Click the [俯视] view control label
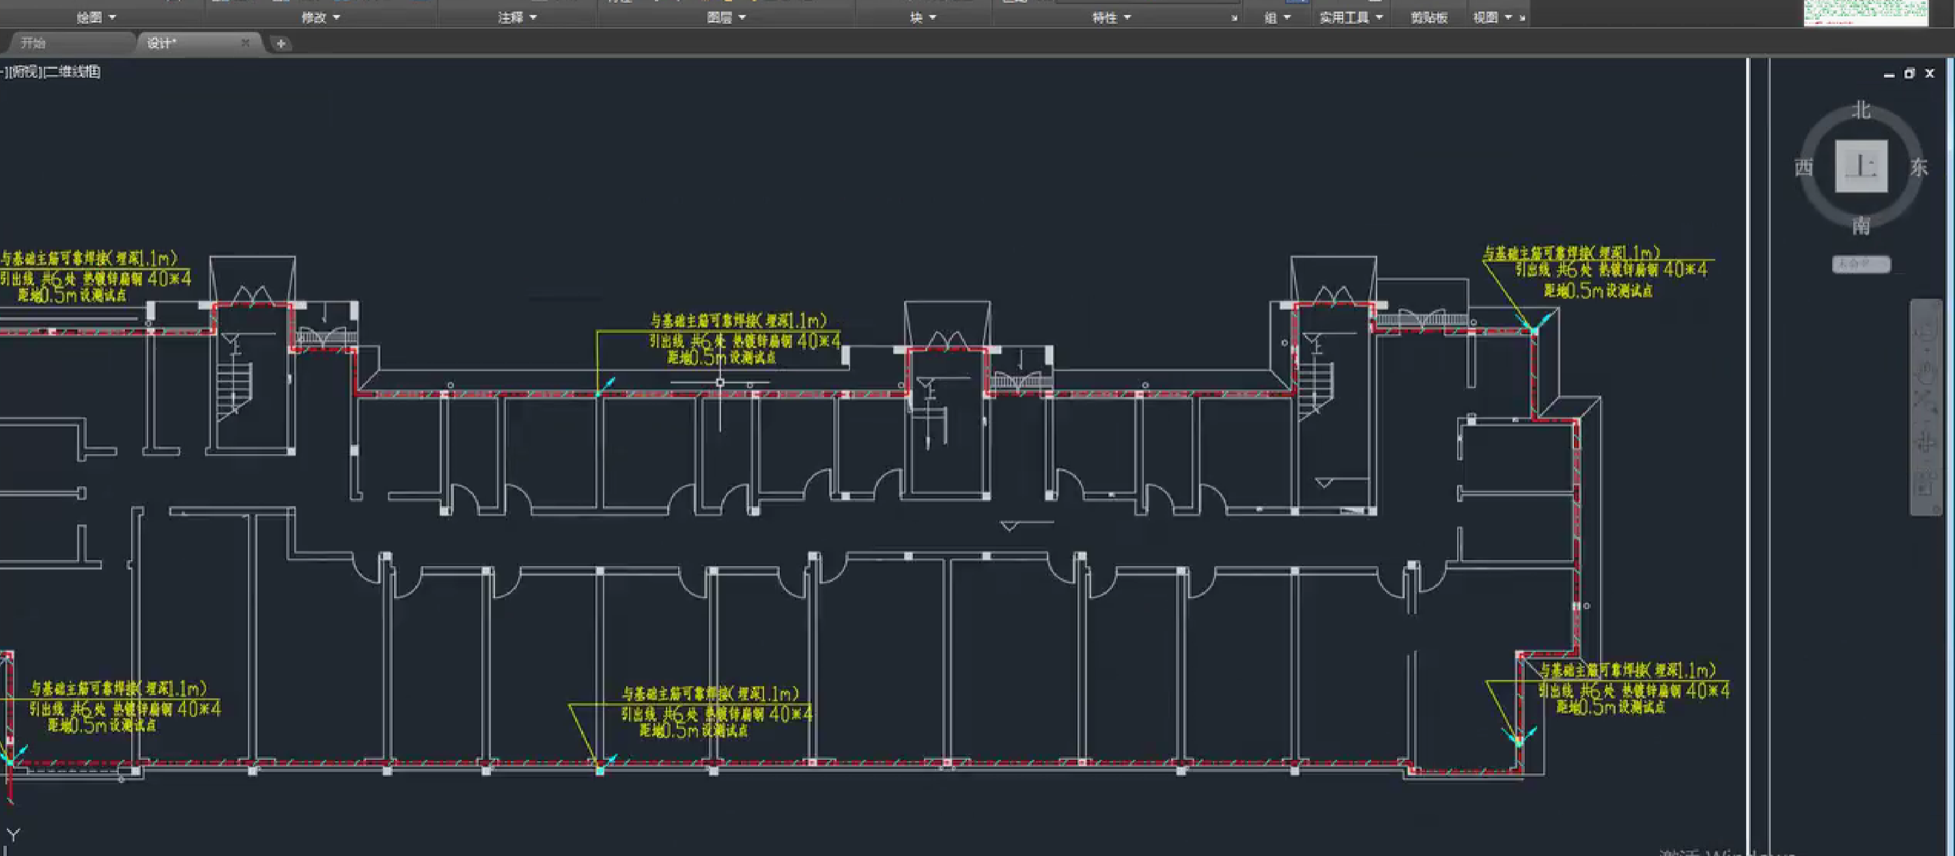This screenshot has height=856, width=1955. click(25, 71)
